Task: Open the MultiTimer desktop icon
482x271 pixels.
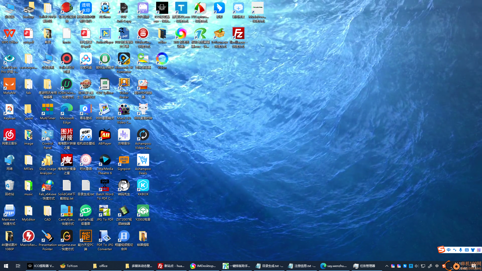Action: click(48, 112)
